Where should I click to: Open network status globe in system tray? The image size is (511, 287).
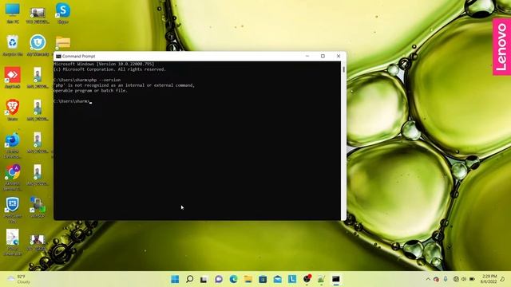click(x=456, y=279)
